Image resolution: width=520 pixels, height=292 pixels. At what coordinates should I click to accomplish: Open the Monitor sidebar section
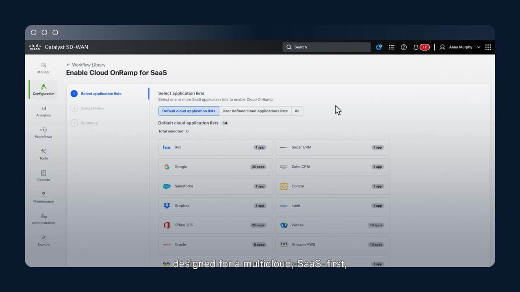click(x=43, y=68)
